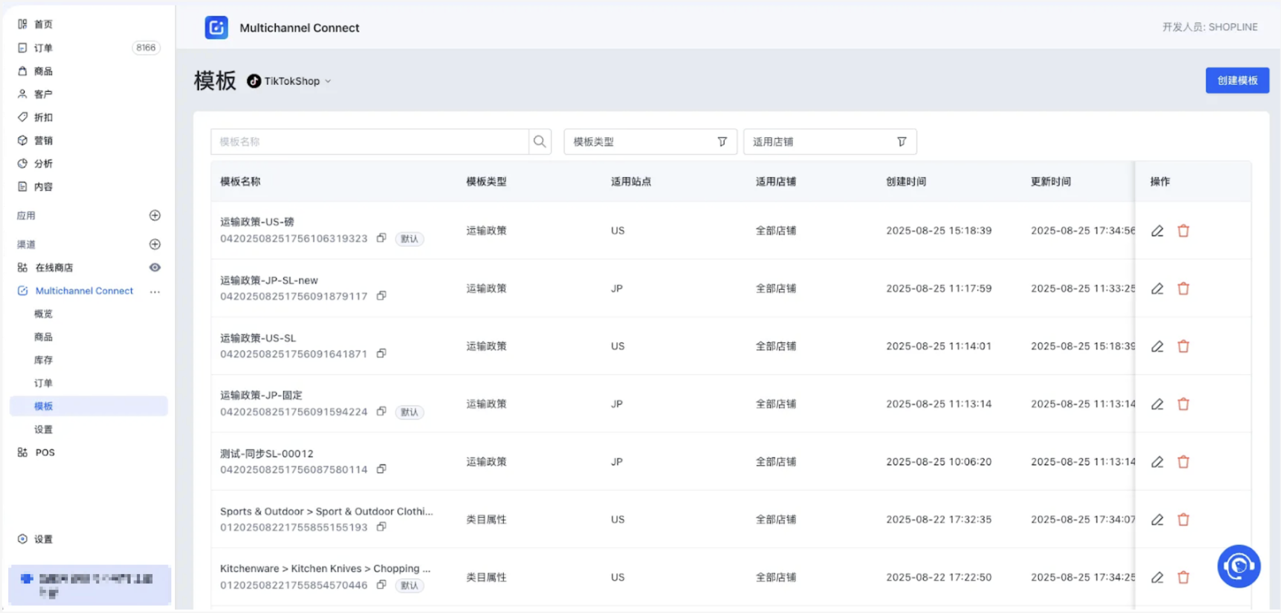Select 商品 in the main sidebar
1281x613 pixels.
tap(43, 71)
